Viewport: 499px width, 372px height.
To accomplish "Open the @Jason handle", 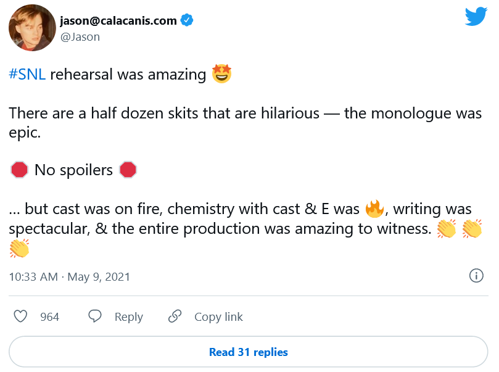I will (x=80, y=37).
